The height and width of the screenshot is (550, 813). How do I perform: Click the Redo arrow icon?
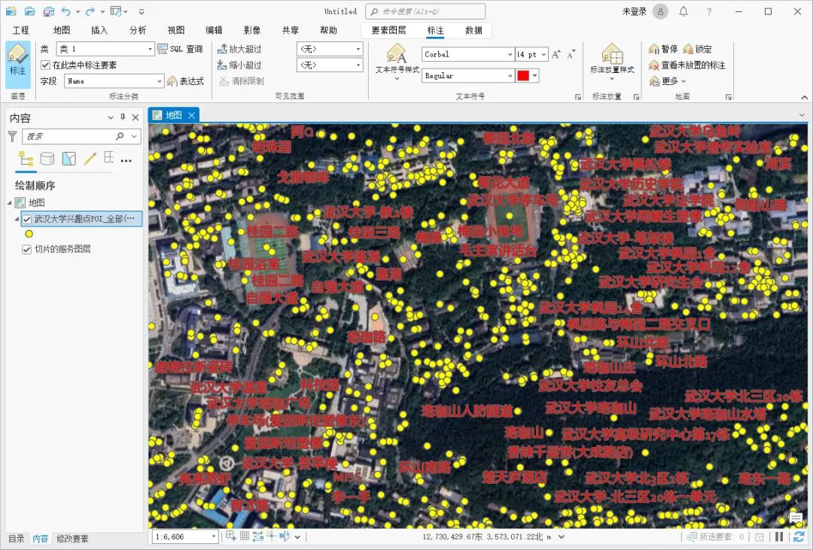pyautogui.click(x=90, y=11)
